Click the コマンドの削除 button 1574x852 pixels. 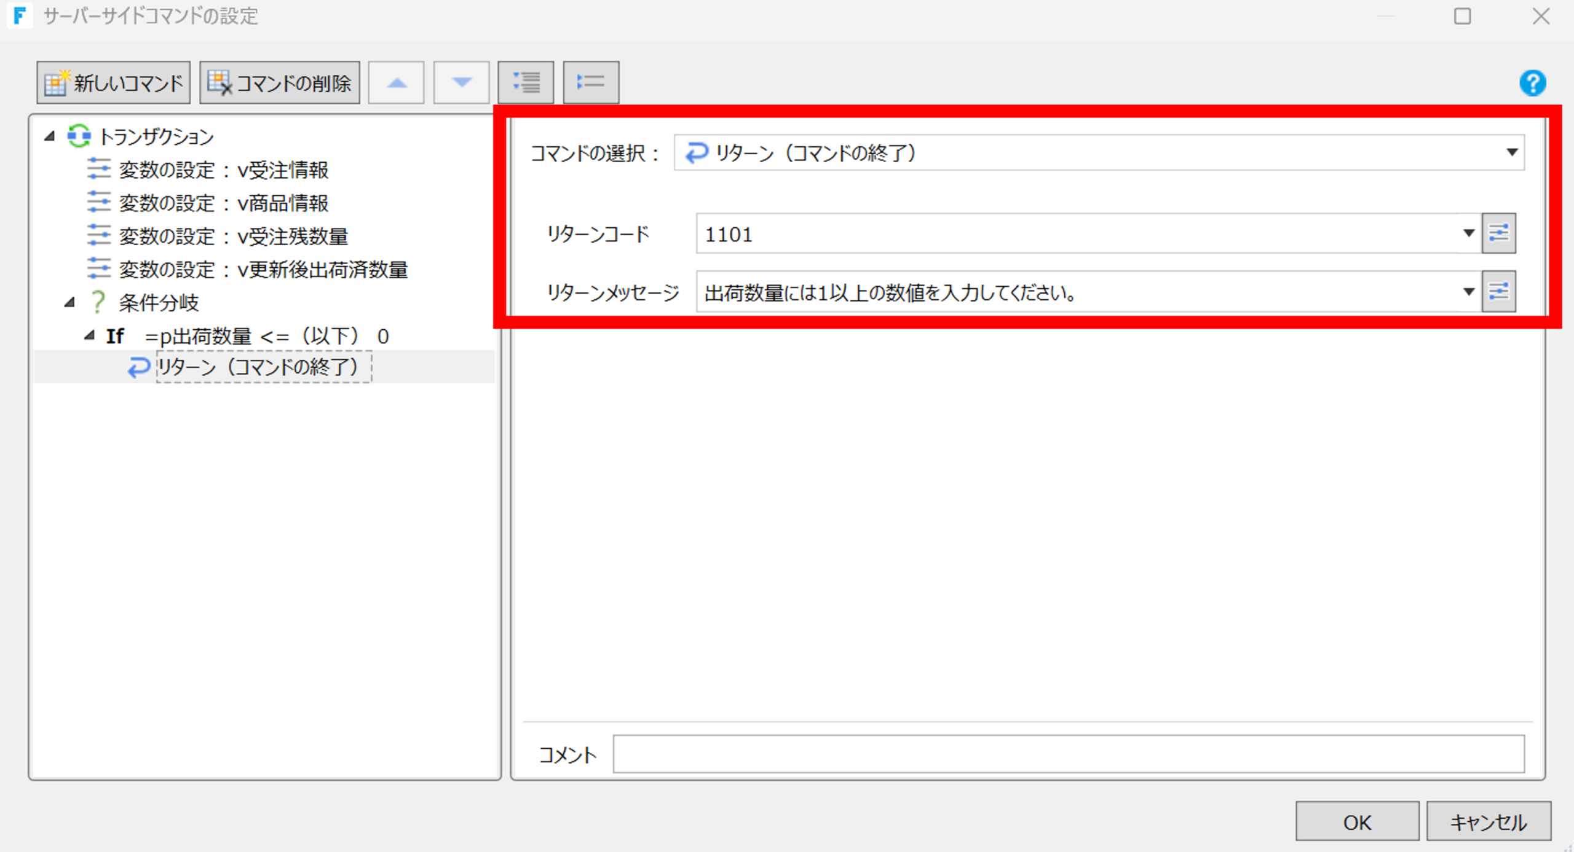click(x=280, y=82)
